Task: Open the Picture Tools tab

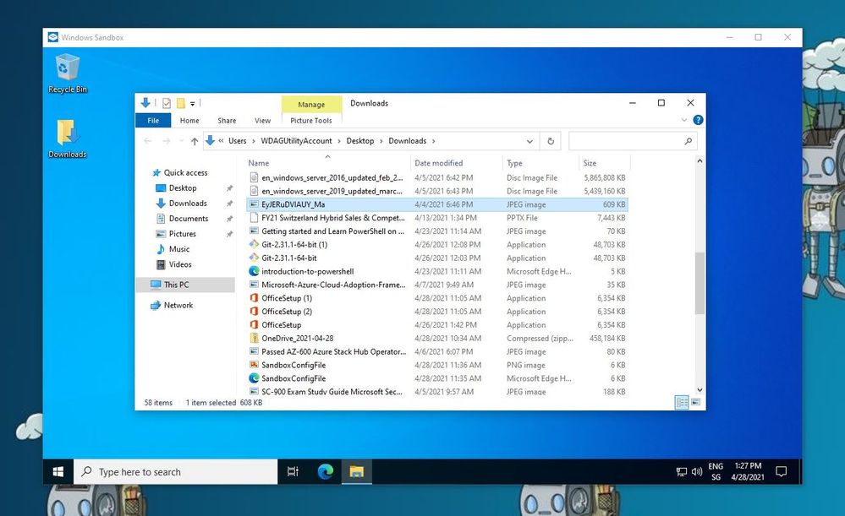Action: click(311, 121)
